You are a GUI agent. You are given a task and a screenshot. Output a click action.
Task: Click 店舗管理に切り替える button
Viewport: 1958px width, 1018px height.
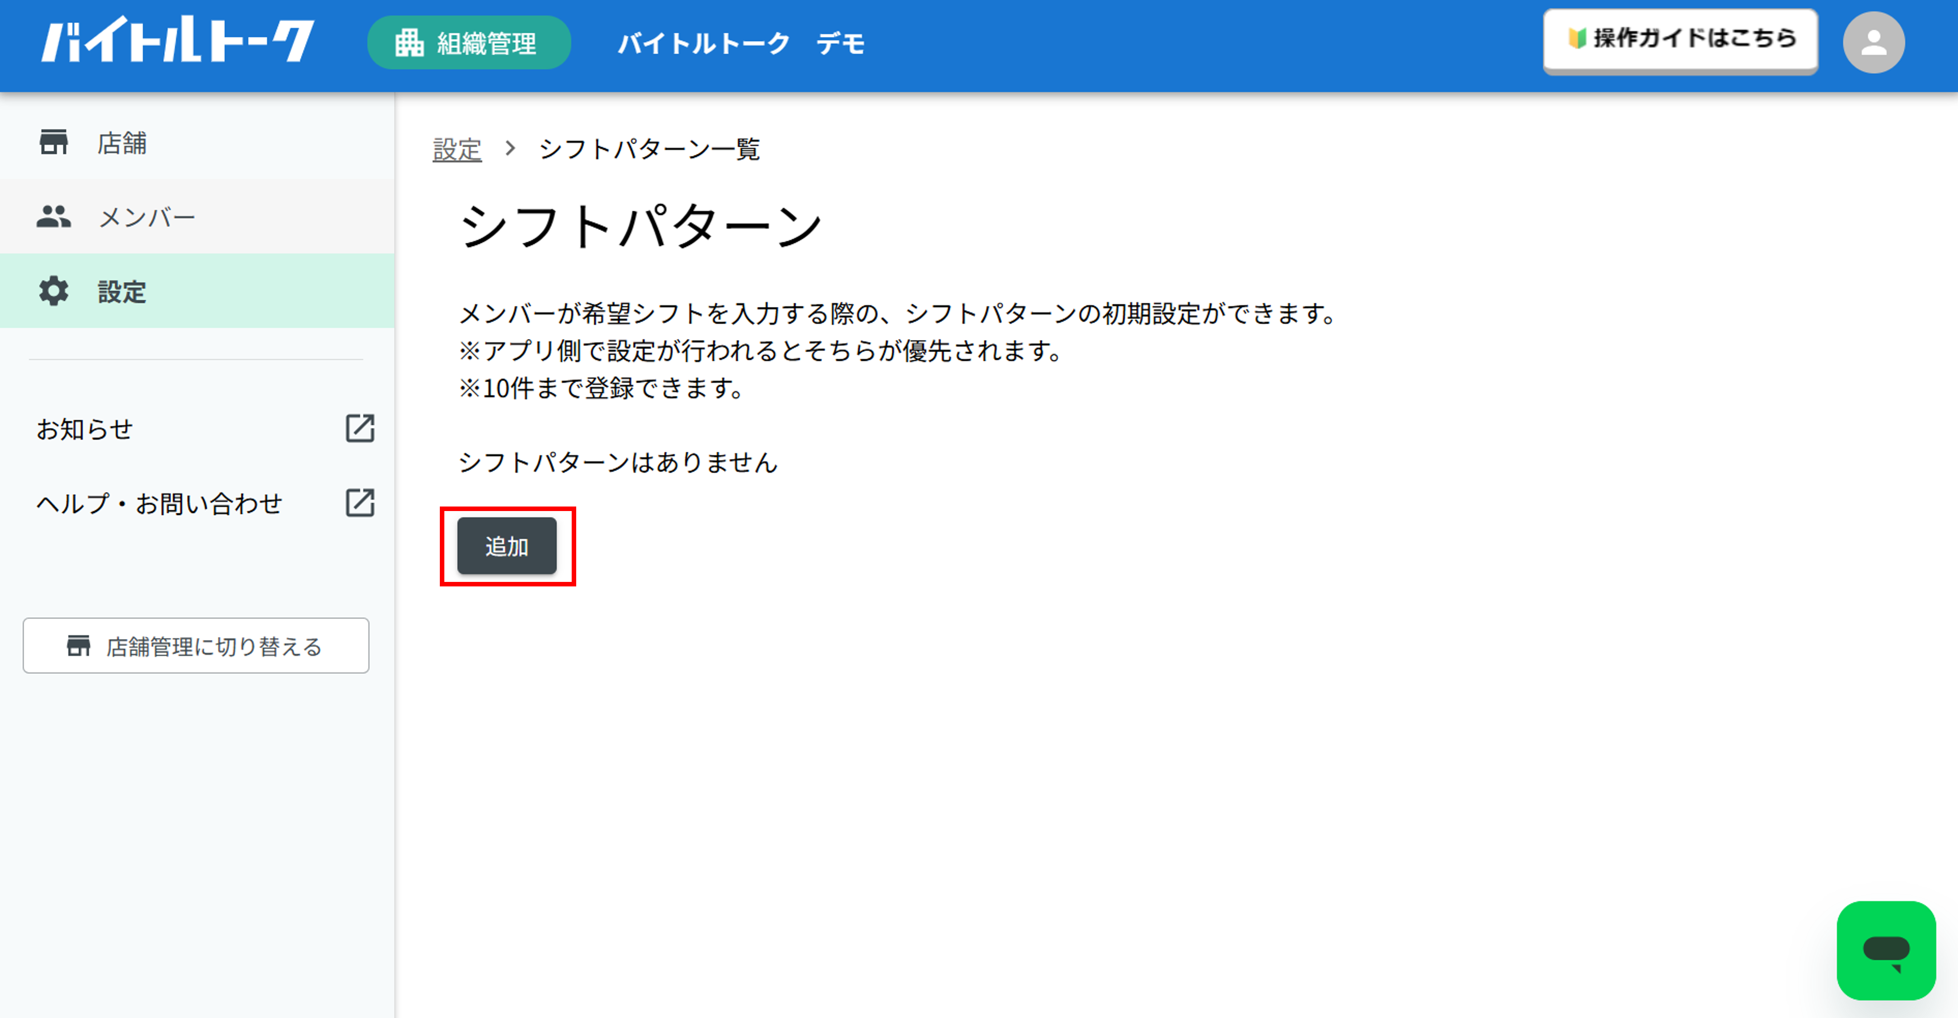click(196, 646)
